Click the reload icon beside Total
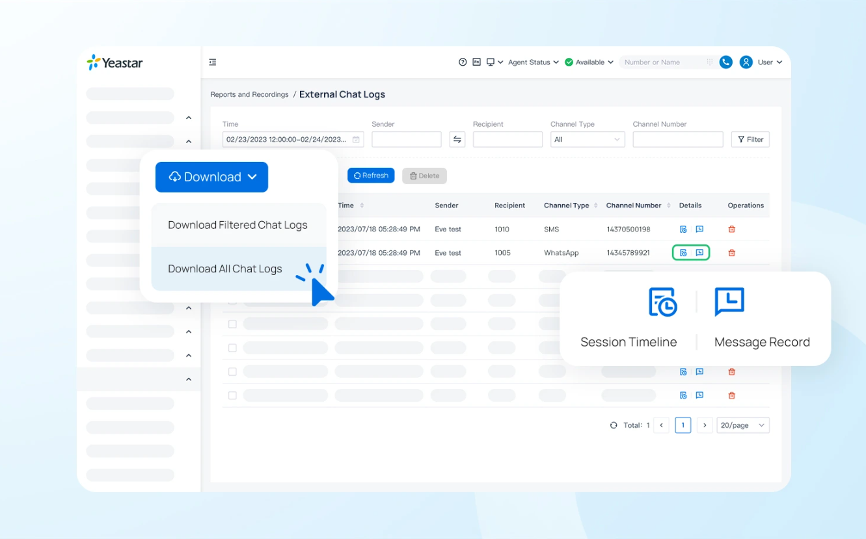866x539 pixels. click(614, 425)
